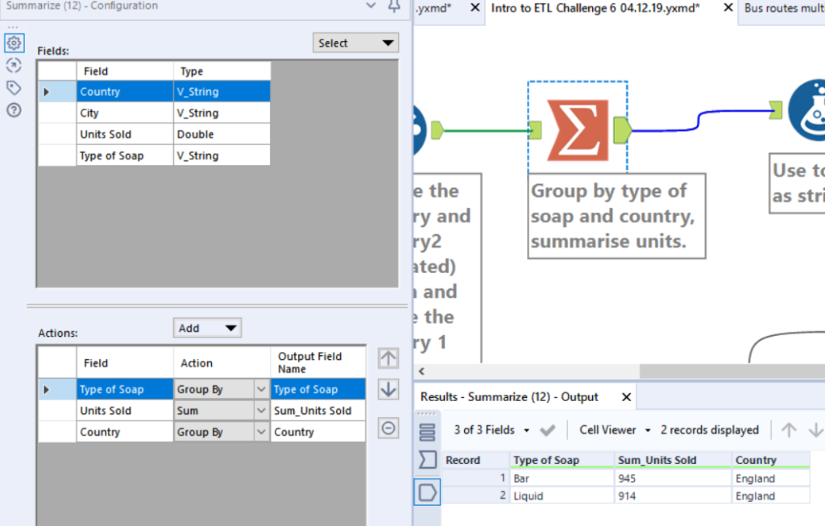Click the Record column header

coord(475,460)
